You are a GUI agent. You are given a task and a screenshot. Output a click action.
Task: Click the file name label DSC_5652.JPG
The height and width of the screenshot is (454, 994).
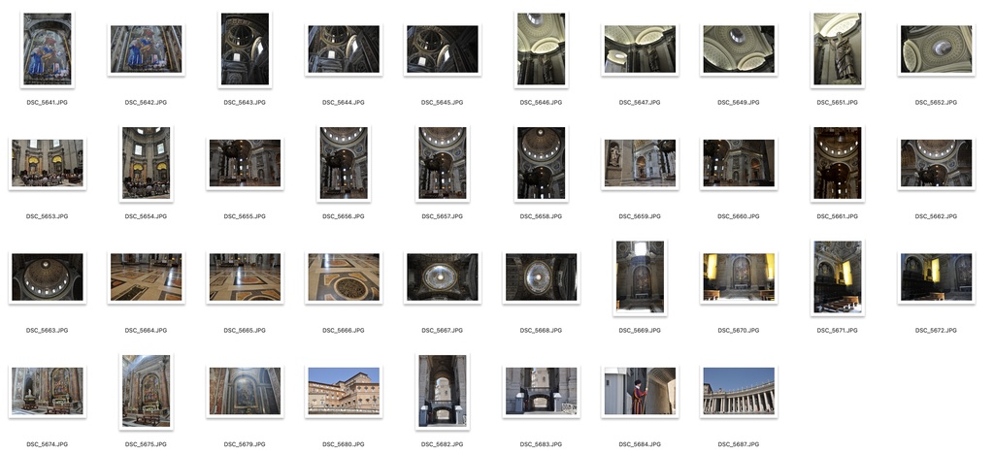pyautogui.click(x=937, y=102)
